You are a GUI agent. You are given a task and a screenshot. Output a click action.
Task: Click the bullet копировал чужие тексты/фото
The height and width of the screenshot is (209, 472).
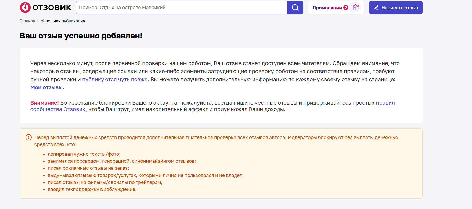click(84, 154)
